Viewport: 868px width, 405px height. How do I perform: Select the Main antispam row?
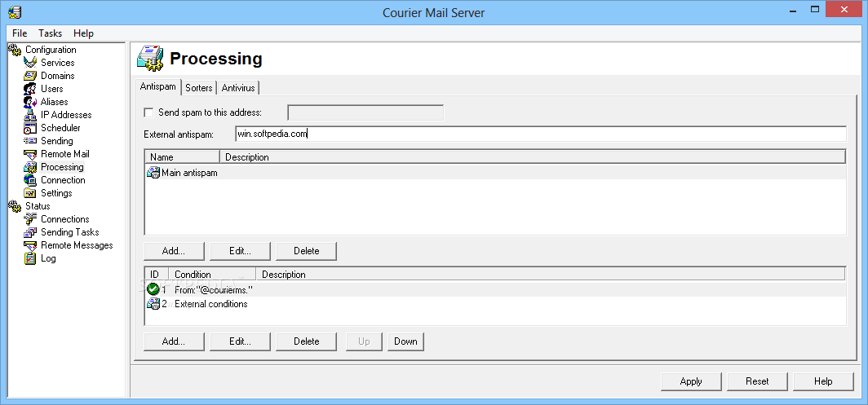pyautogui.click(x=495, y=173)
